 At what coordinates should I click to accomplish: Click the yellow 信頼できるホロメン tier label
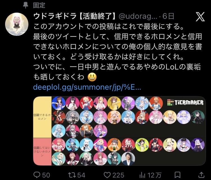42,117
